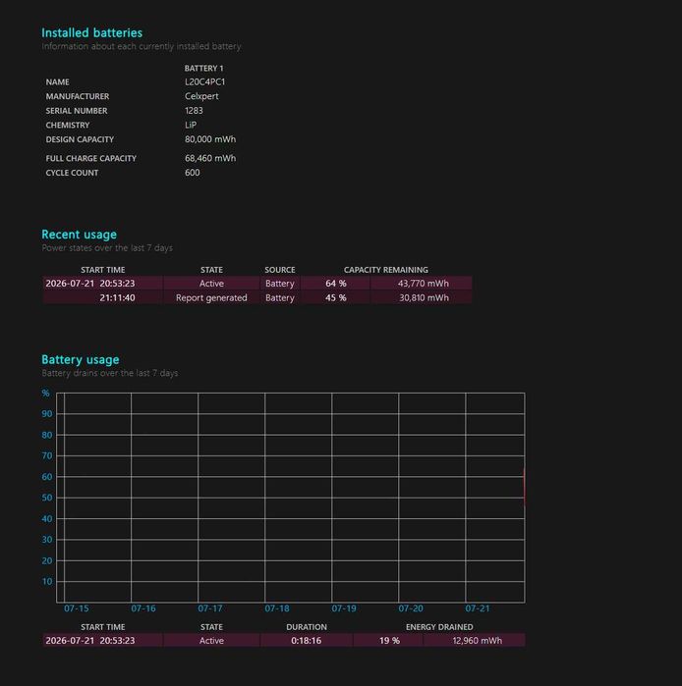Select the 45 % capacity cell

tap(335, 298)
